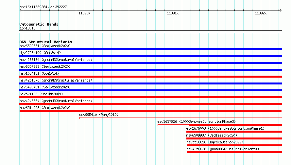Viewport: 291px width, 165px height.
Task: Click the 11392k ruler label
Action: point(261,13)
